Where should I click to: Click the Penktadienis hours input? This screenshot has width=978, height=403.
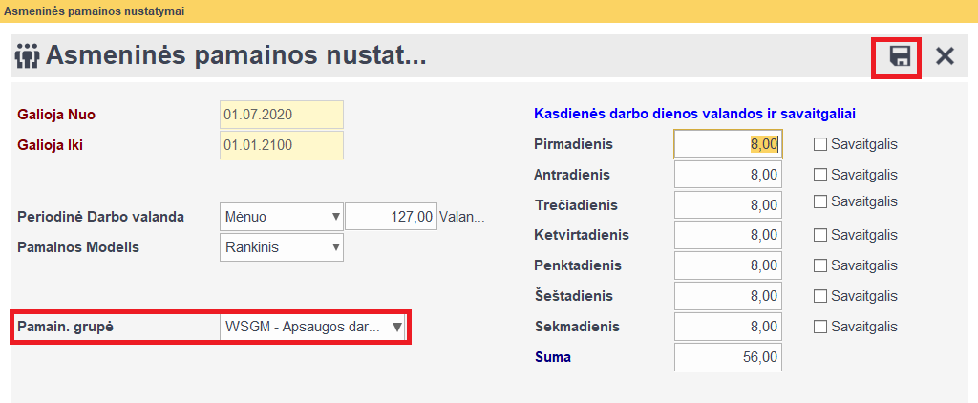click(x=728, y=265)
